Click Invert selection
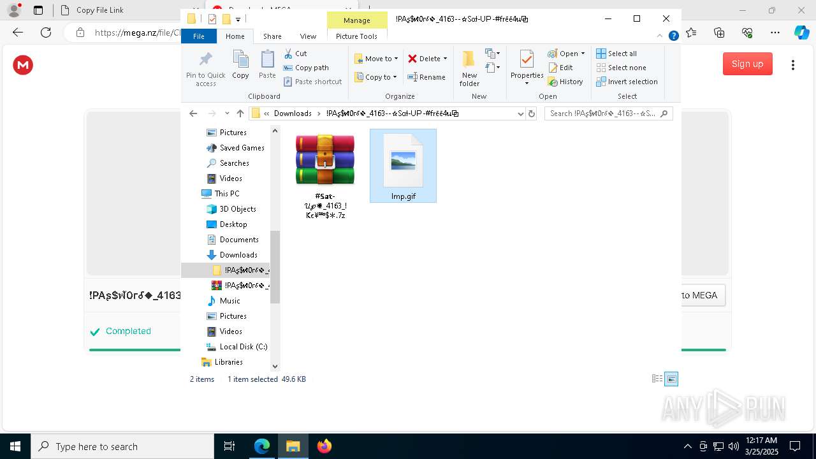Image resolution: width=816 pixels, height=459 pixels. point(627,82)
